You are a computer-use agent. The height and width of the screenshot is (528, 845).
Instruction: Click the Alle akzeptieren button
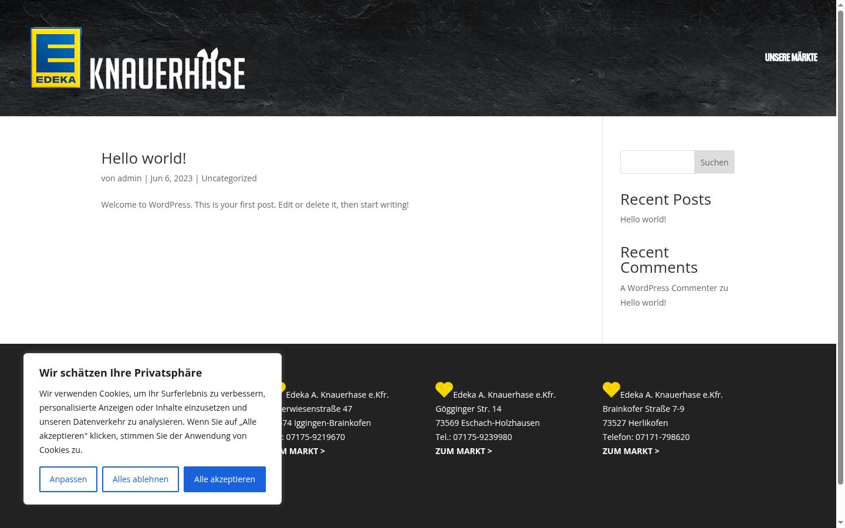point(225,479)
